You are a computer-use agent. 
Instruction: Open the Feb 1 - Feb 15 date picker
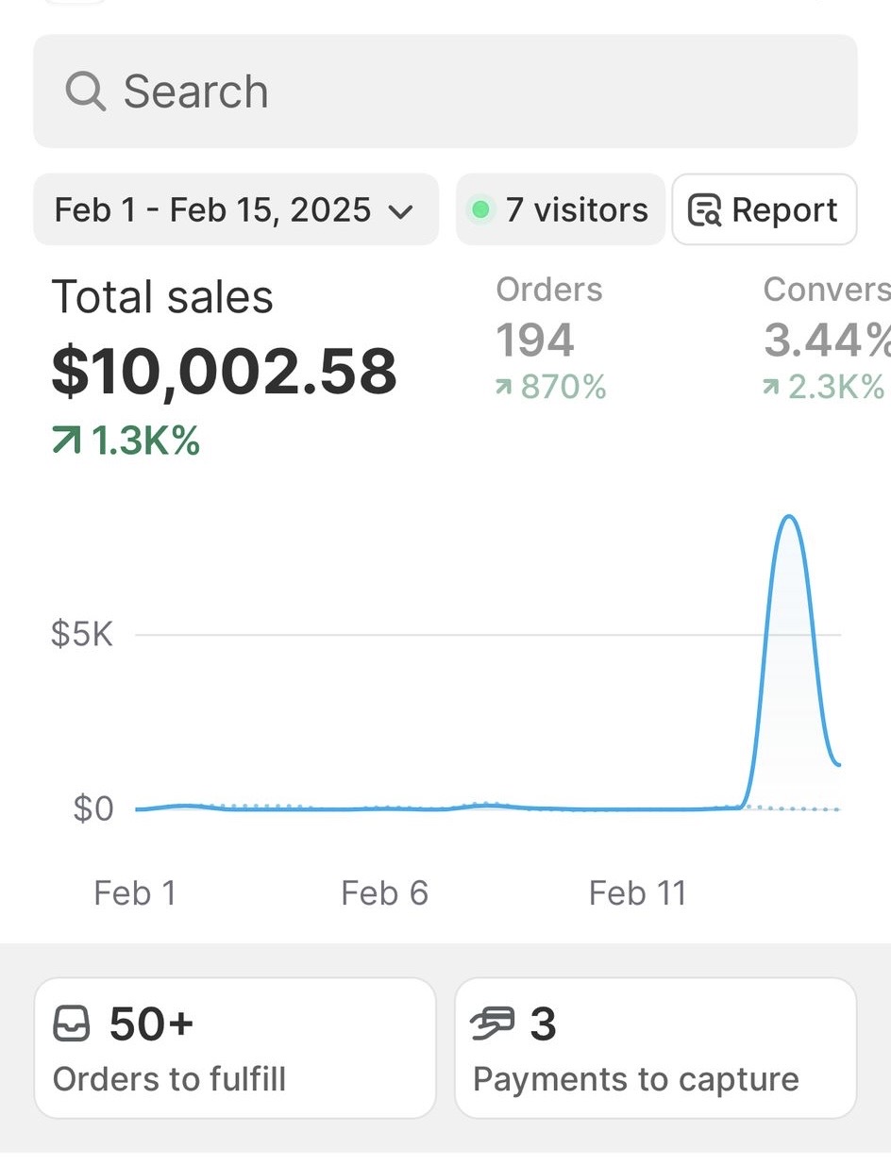pos(213,209)
